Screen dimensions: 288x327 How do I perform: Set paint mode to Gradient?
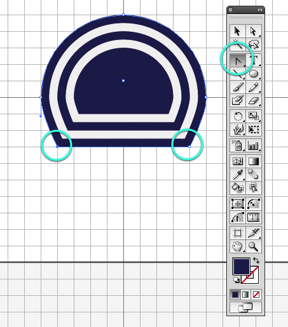pyautogui.click(x=245, y=295)
